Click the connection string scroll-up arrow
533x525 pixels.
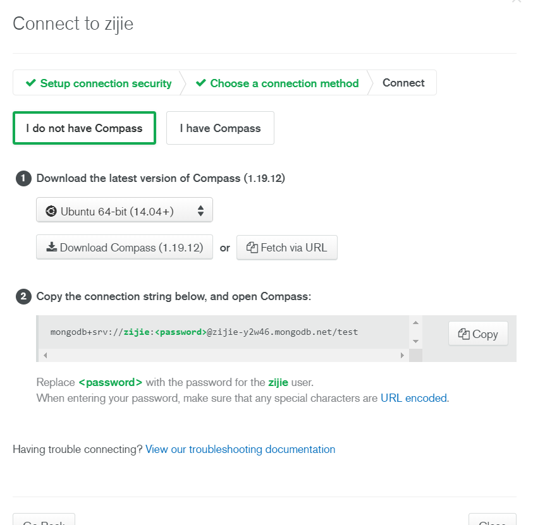pyautogui.click(x=415, y=323)
